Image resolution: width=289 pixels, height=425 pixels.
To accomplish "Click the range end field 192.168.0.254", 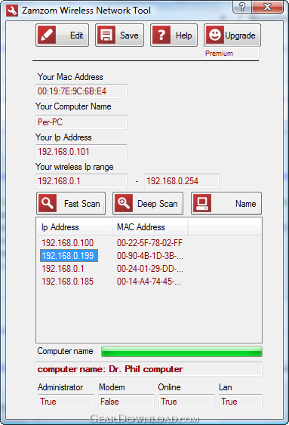I will 181,180.
